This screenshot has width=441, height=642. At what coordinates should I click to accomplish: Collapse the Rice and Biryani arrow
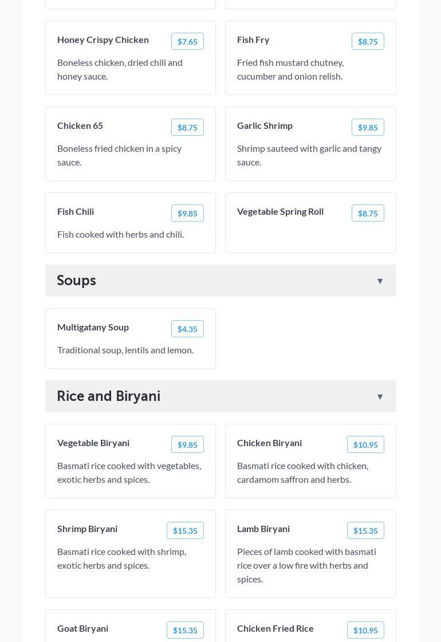click(x=380, y=397)
